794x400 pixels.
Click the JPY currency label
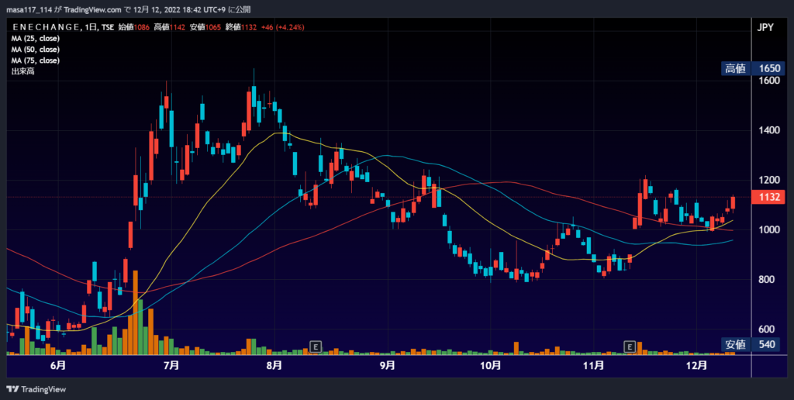click(765, 27)
